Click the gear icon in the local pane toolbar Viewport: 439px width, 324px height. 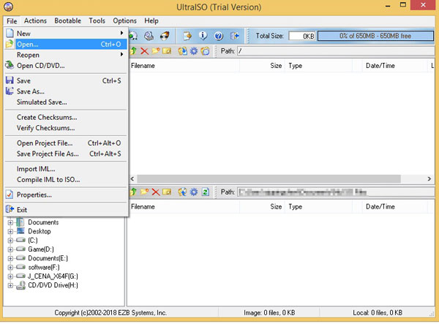(194, 192)
